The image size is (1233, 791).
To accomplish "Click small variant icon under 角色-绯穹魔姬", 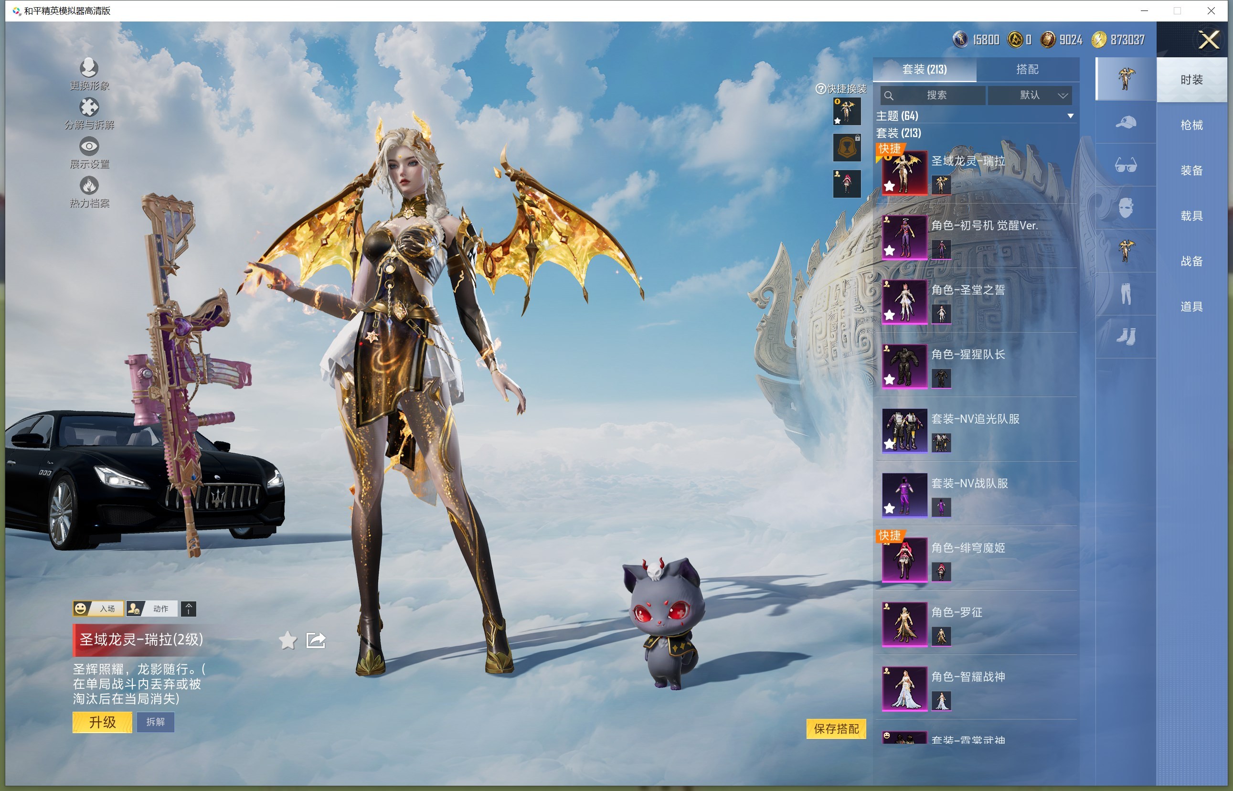I will [941, 572].
